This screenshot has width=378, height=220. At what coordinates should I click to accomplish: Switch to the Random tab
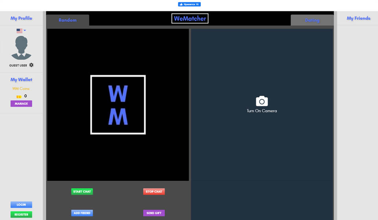(68, 20)
